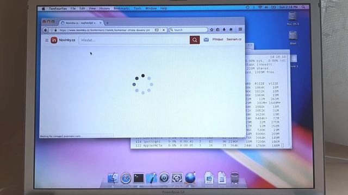Click the menu bar clock
This screenshot has width=348, height=195.
pyautogui.click(x=288, y=7)
